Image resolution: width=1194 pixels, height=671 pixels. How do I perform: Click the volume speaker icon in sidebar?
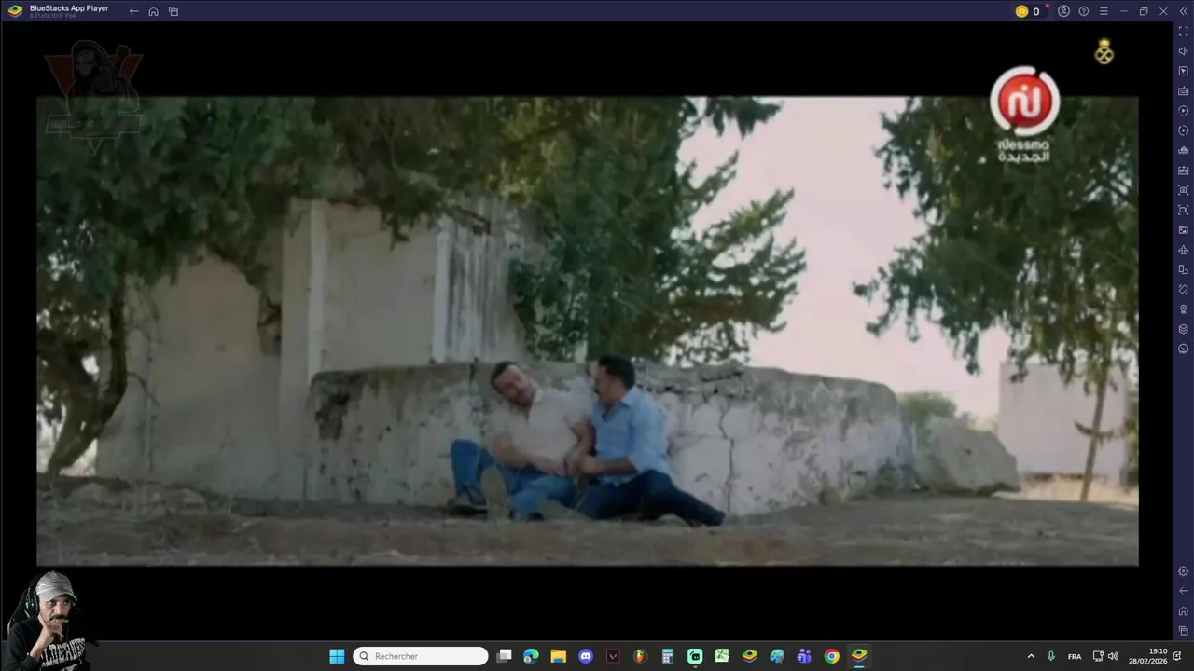click(x=1183, y=51)
